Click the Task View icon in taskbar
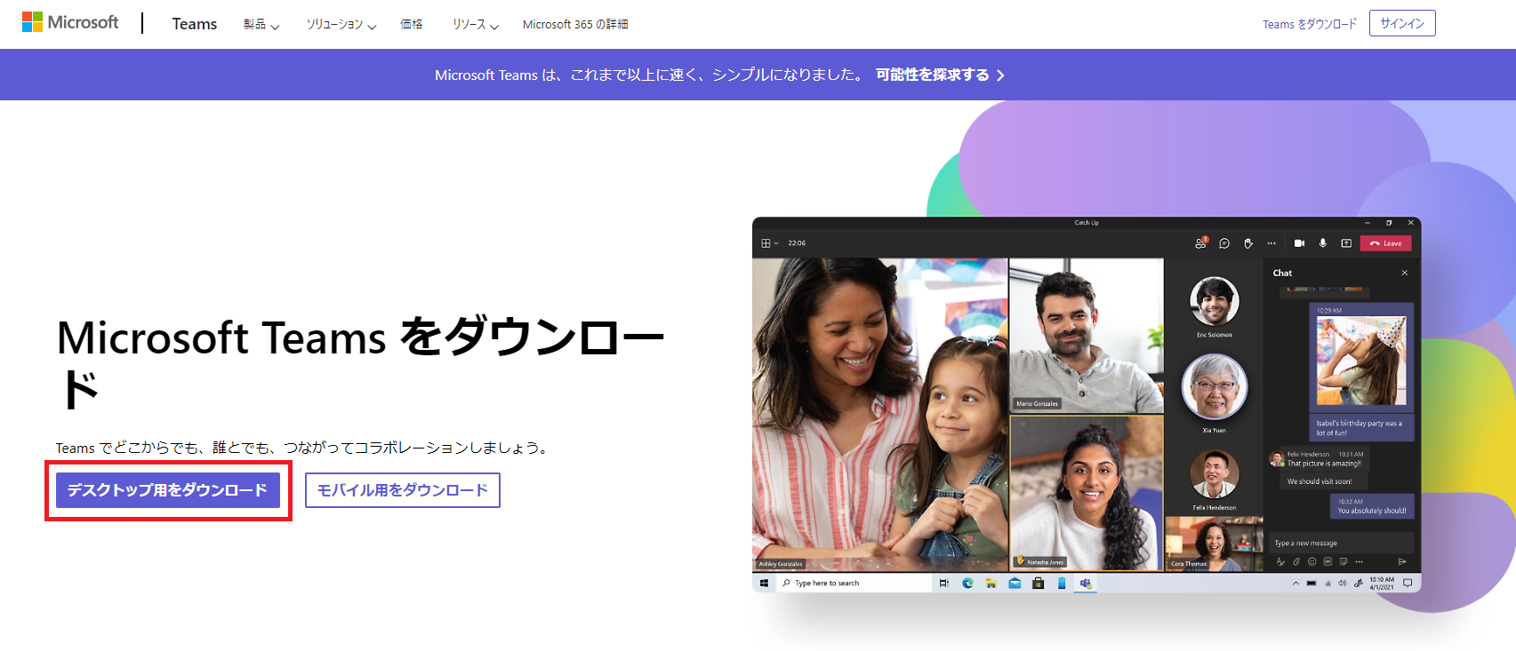The image size is (1516, 651). click(x=943, y=584)
